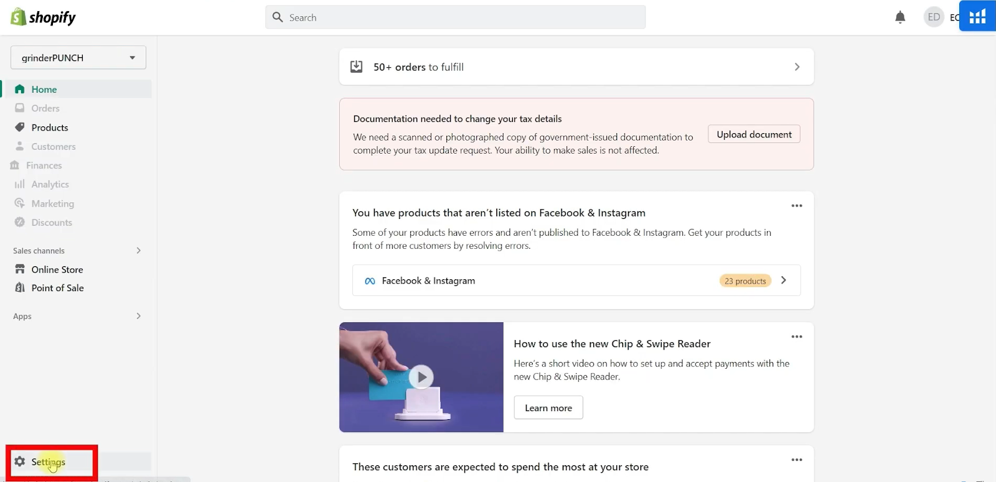Go to Products in the sidebar
The height and width of the screenshot is (482, 996).
tap(50, 127)
